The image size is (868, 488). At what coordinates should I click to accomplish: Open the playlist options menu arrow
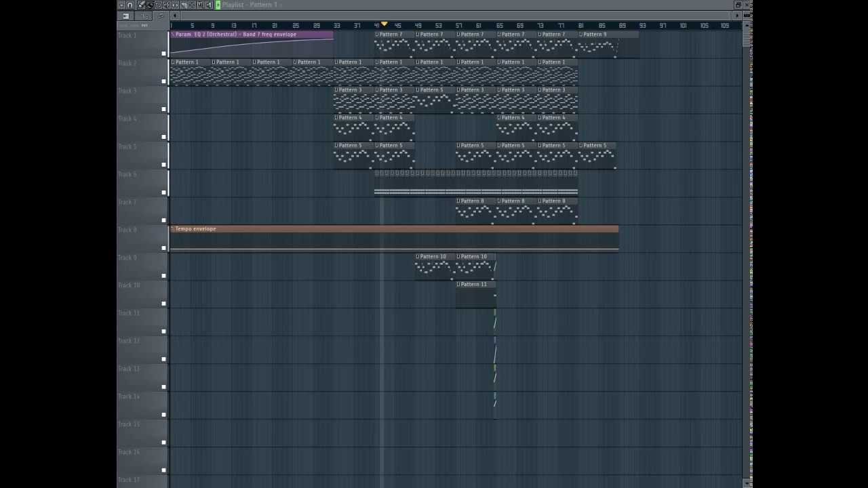tap(122, 5)
